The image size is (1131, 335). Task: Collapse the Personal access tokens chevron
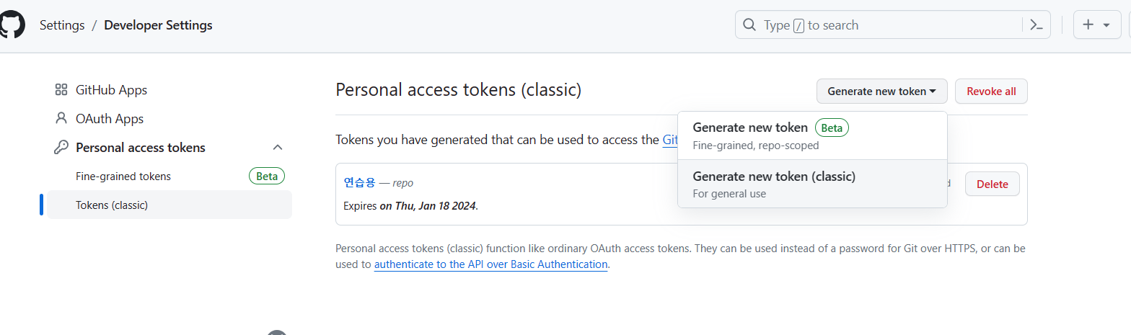(278, 147)
